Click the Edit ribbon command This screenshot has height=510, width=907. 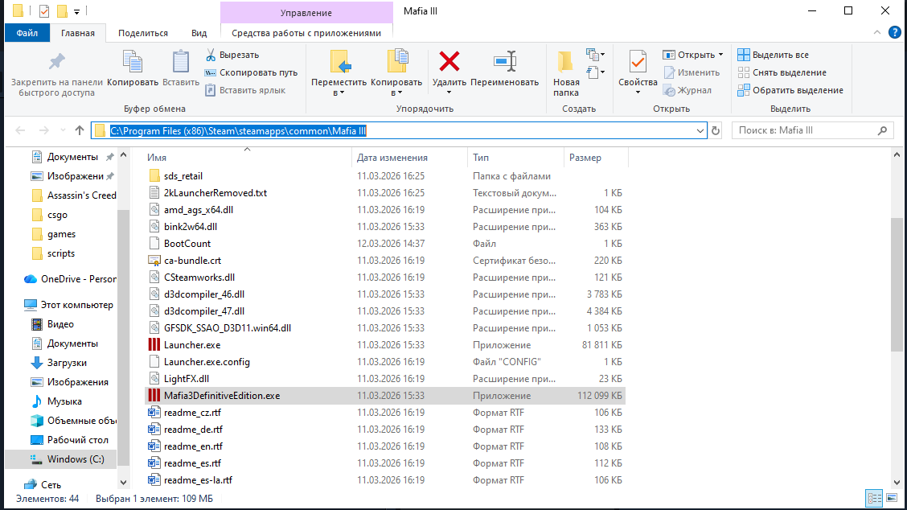pyautogui.click(x=692, y=72)
